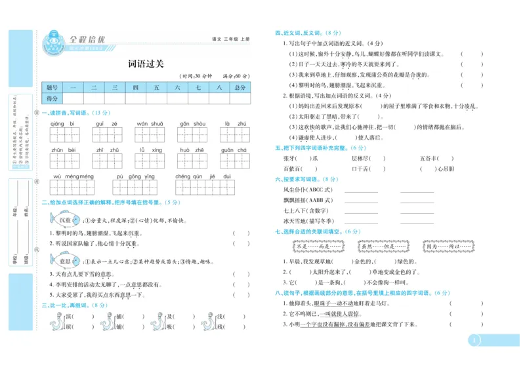525x371 pixels.
Task: Click the writing grid under wù méng méng
Action: point(72,187)
